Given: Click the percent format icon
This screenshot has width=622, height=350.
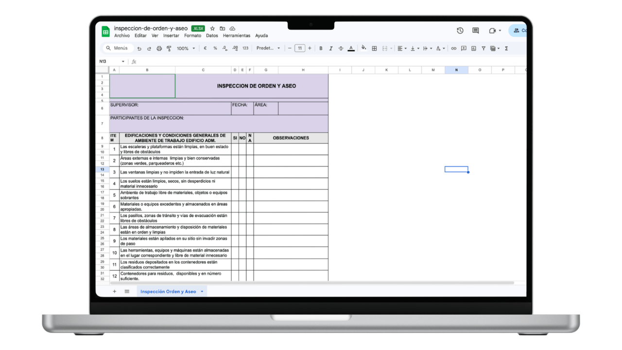Looking at the screenshot, I should (214, 48).
